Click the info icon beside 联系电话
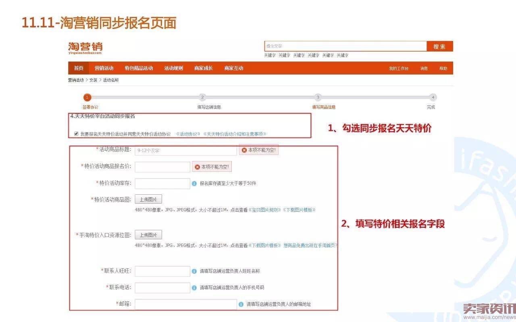This screenshot has width=516, height=322. tap(194, 288)
